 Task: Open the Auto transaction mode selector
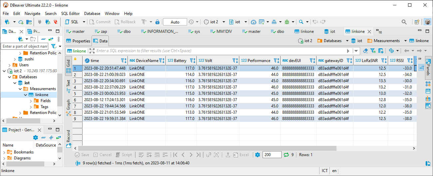pos(175,22)
